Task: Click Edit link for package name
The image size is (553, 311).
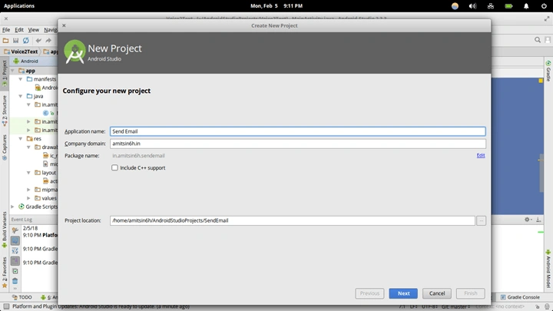Action: pyautogui.click(x=481, y=155)
